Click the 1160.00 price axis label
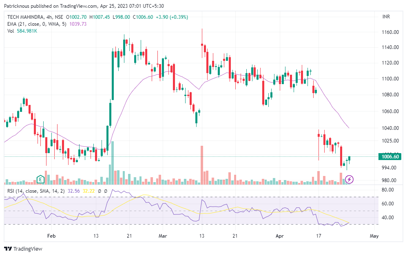407x256 pixels. 390,32
